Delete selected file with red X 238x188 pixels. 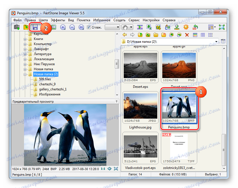click(x=187, y=35)
